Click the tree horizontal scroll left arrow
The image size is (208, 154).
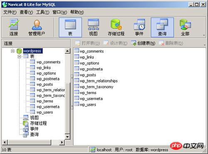click(x=5, y=142)
